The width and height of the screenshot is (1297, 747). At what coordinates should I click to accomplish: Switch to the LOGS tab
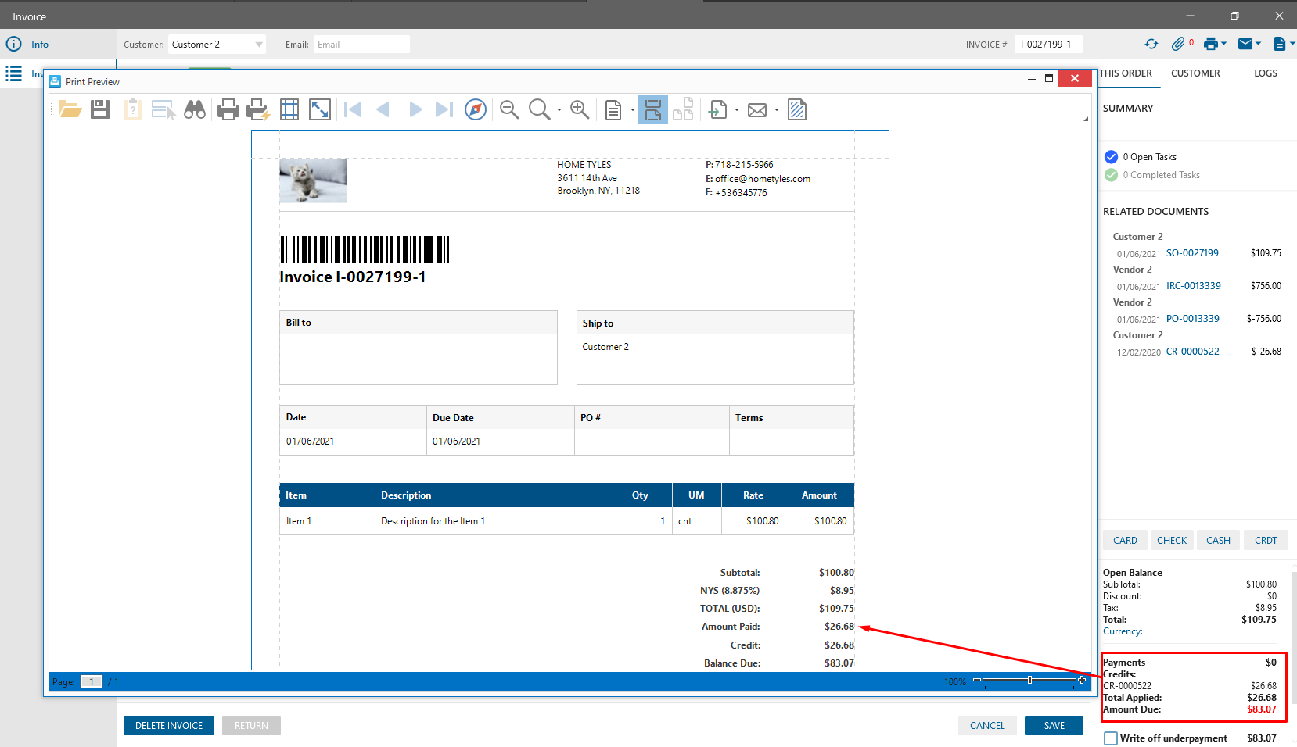coord(1265,73)
